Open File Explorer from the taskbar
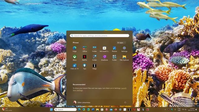This screenshot has height=112, width=199. (x=97, y=110)
